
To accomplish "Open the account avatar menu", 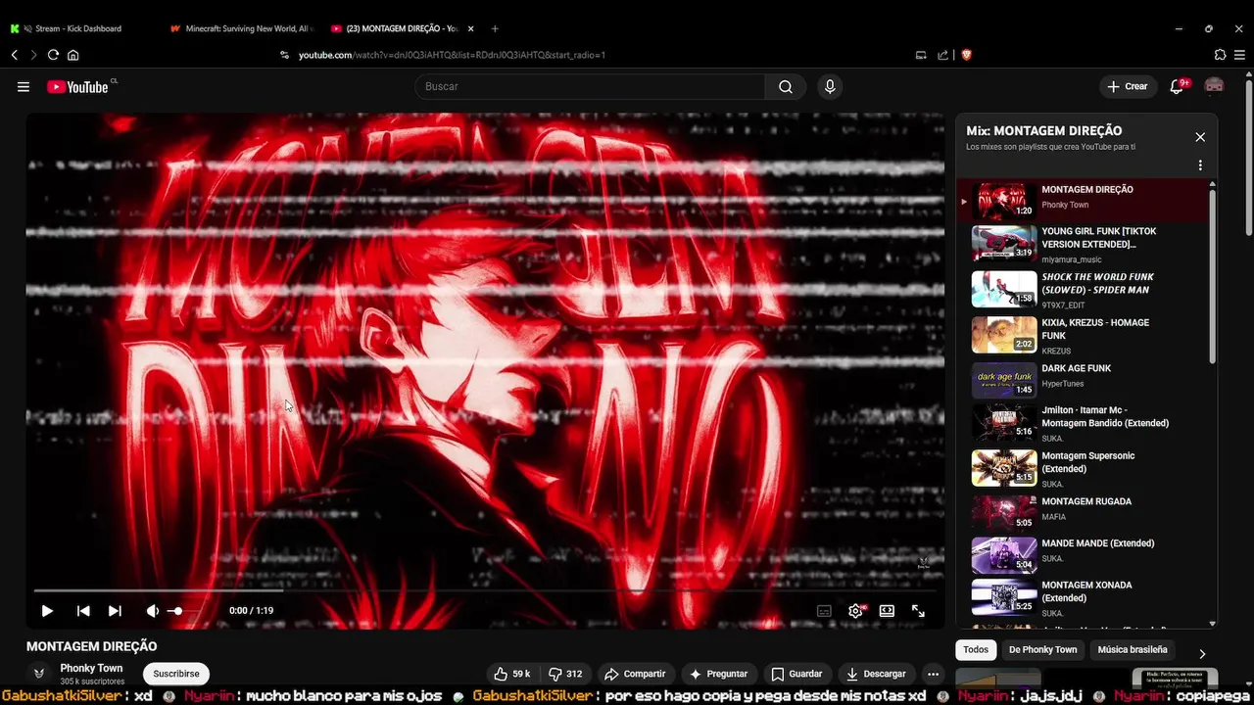I will (x=1214, y=86).
